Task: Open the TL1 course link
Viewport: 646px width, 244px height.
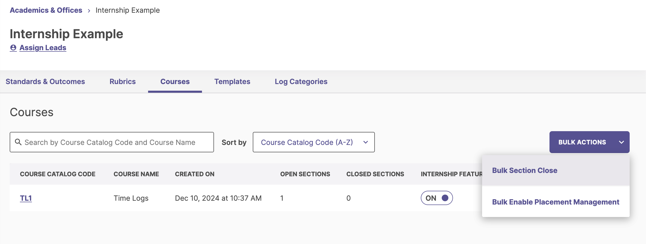Action: pyautogui.click(x=26, y=198)
